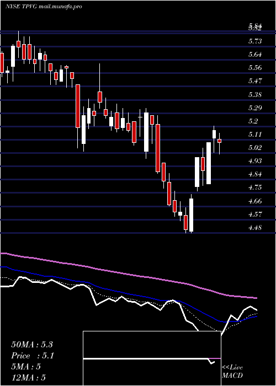
Task: Click the 'Price : 5.1' readout
Action: tap(33, 356)
